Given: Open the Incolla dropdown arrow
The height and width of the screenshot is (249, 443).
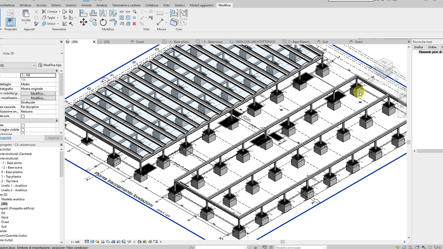Looking at the screenshot, I should click(x=26, y=24).
